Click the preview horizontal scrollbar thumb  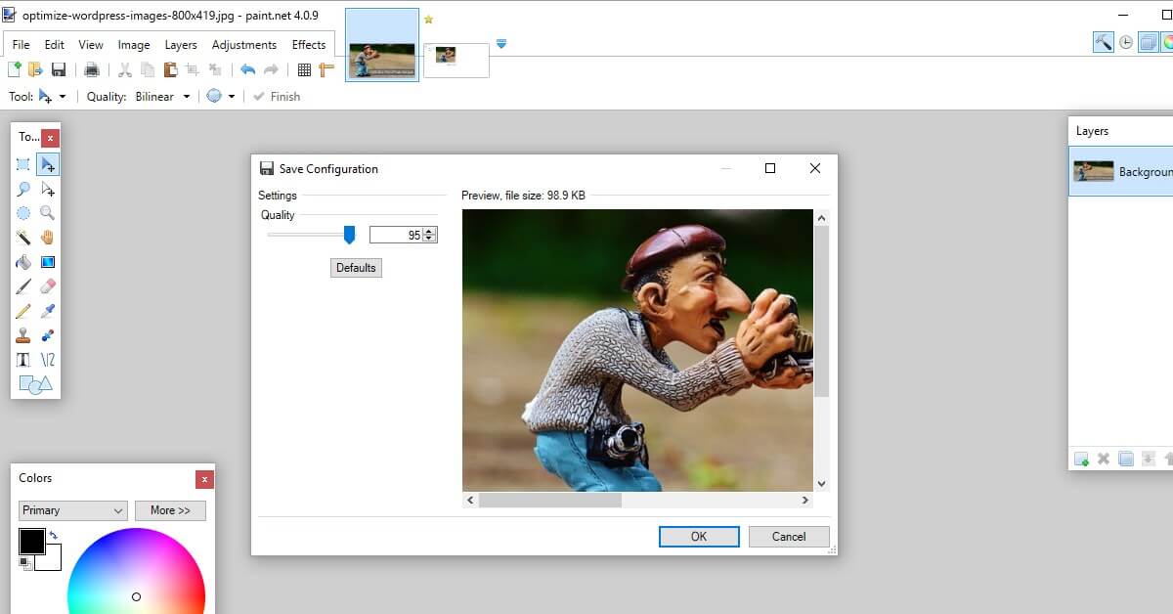click(x=549, y=500)
